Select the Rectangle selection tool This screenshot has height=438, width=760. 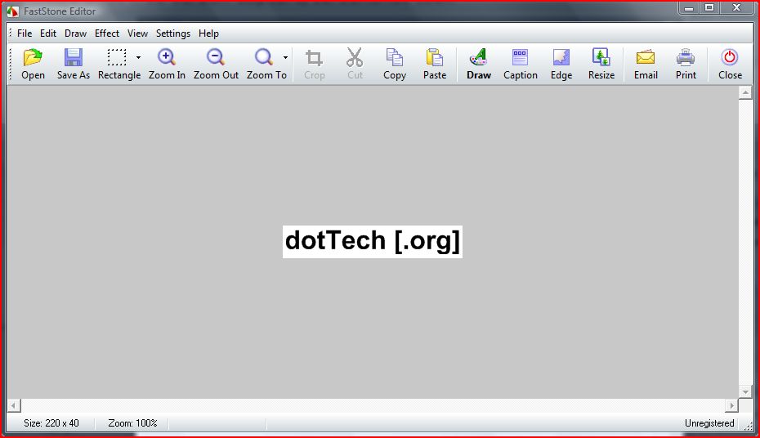tap(118, 58)
